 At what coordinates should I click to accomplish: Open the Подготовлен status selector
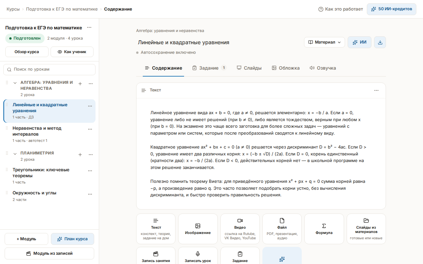tap(25, 38)
